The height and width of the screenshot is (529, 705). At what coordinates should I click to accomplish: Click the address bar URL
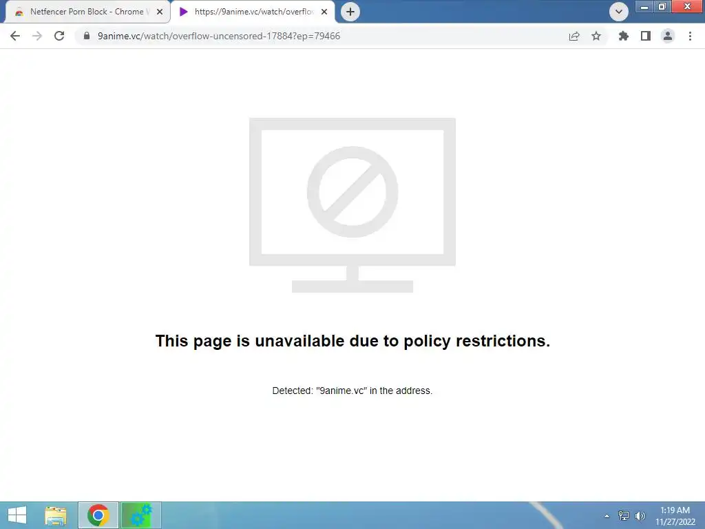218,36
